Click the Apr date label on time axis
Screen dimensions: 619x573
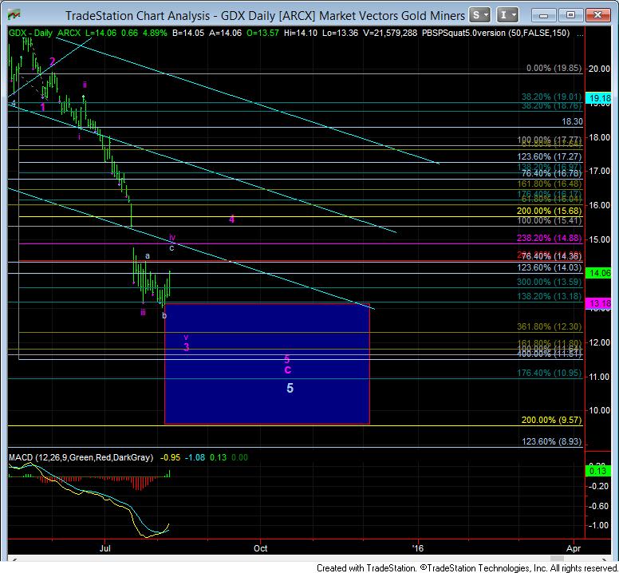[574, 548]
